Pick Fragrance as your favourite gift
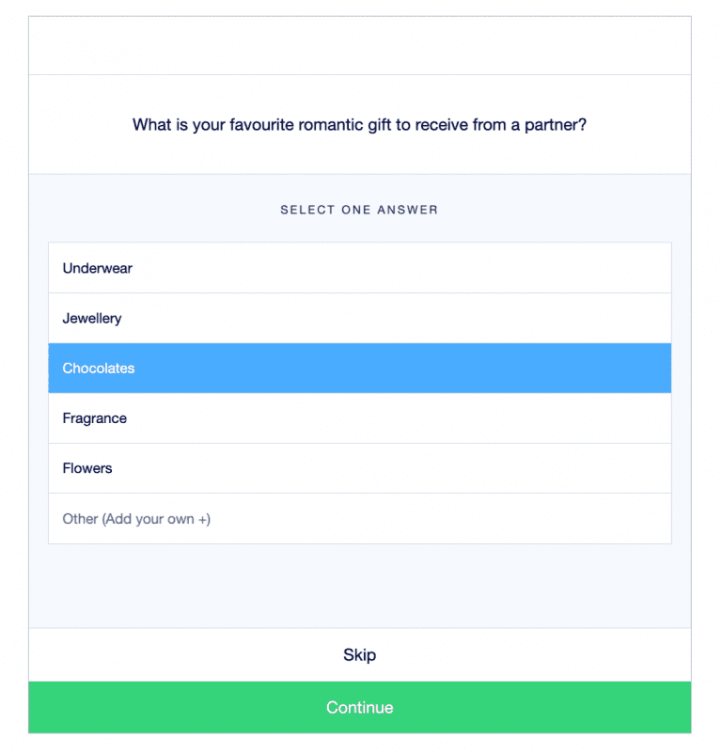Screen dimensions: 722x754 [359, 418]
